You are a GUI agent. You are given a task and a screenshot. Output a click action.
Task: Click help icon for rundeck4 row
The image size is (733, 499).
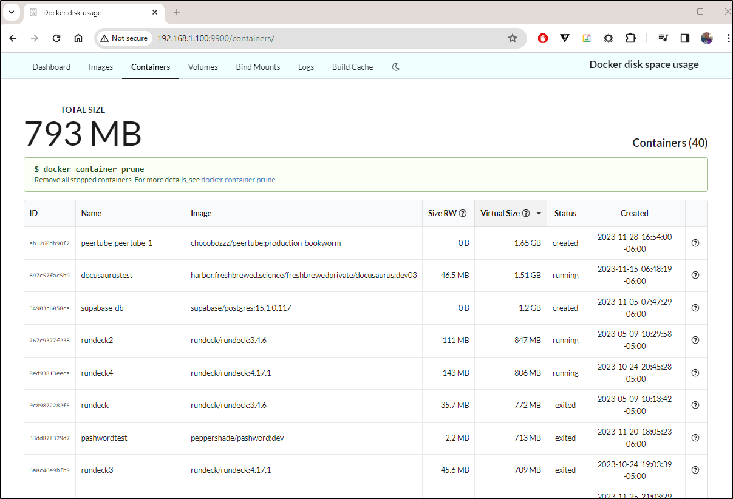696,373
